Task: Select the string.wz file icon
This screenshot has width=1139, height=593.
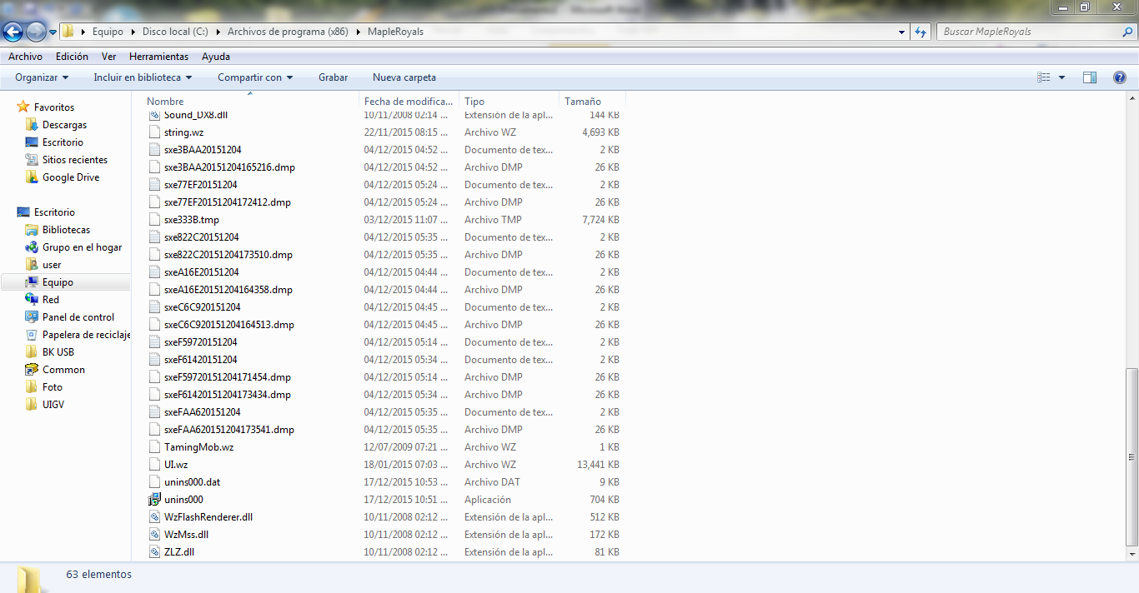Action: click(153, 132)
